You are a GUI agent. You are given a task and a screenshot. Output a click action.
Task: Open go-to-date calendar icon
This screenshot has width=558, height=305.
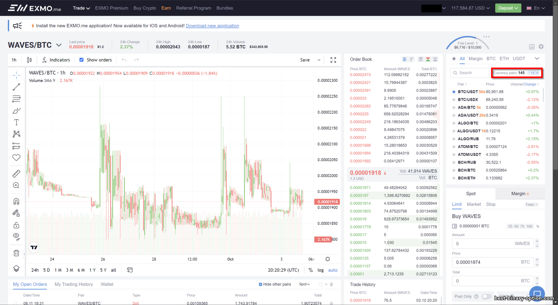pos(130,270)
